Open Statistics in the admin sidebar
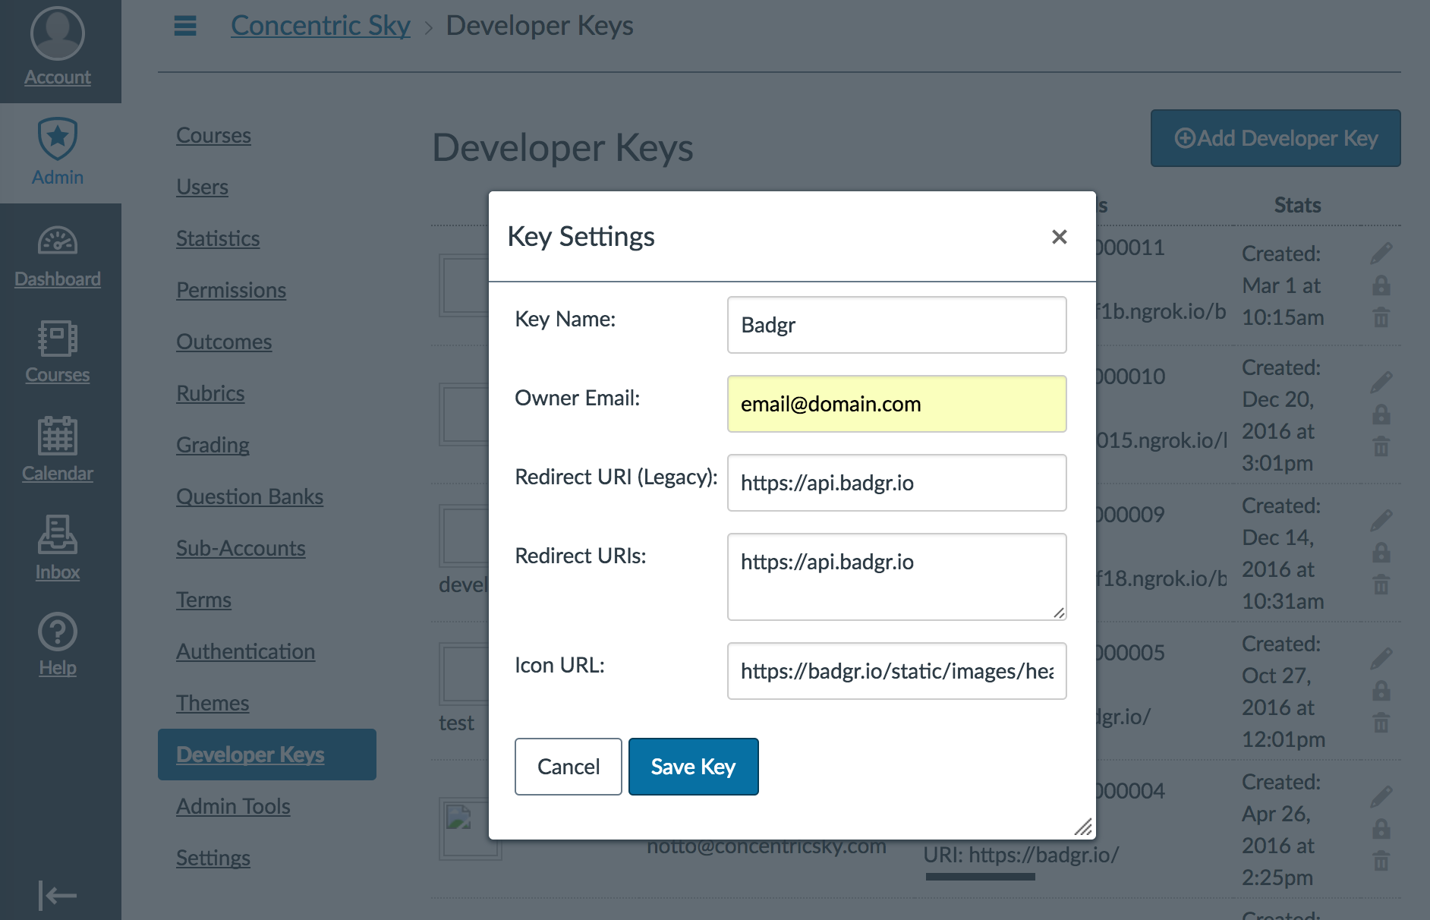The width and height of the screenshot is (1430, 920). pyautogui.click(x=218, y=238)
